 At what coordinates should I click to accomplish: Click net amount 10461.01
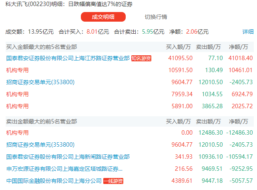pyautogui.click(x=241, y=70)
